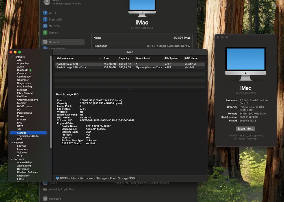Select Audio in the Hardware list

(x=21, y=67)
